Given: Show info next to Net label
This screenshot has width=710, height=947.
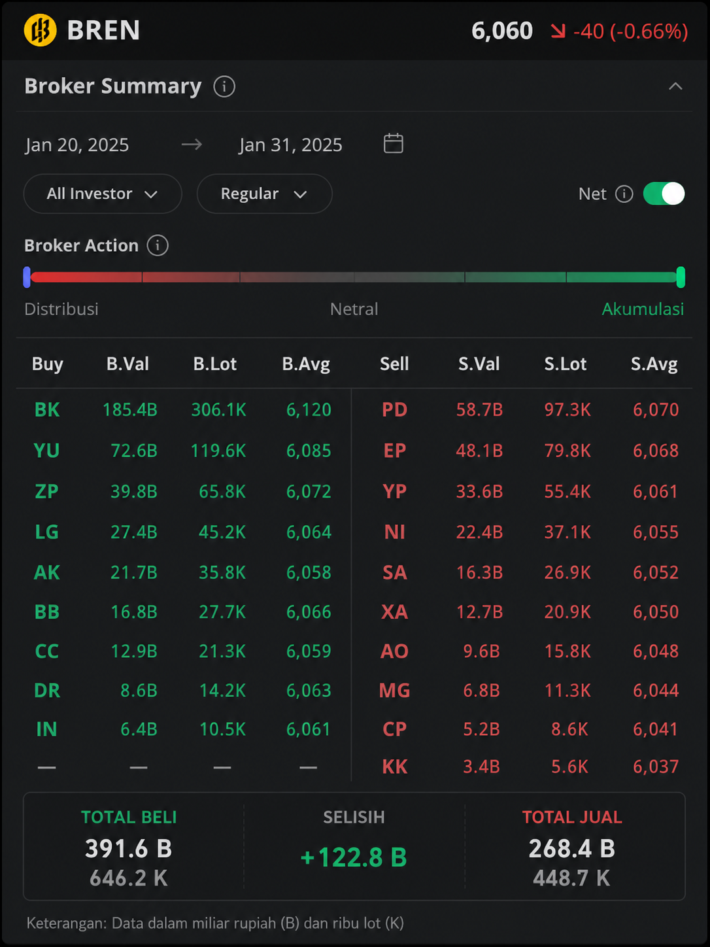Looking at the screenshot, I should coord(624,194).
